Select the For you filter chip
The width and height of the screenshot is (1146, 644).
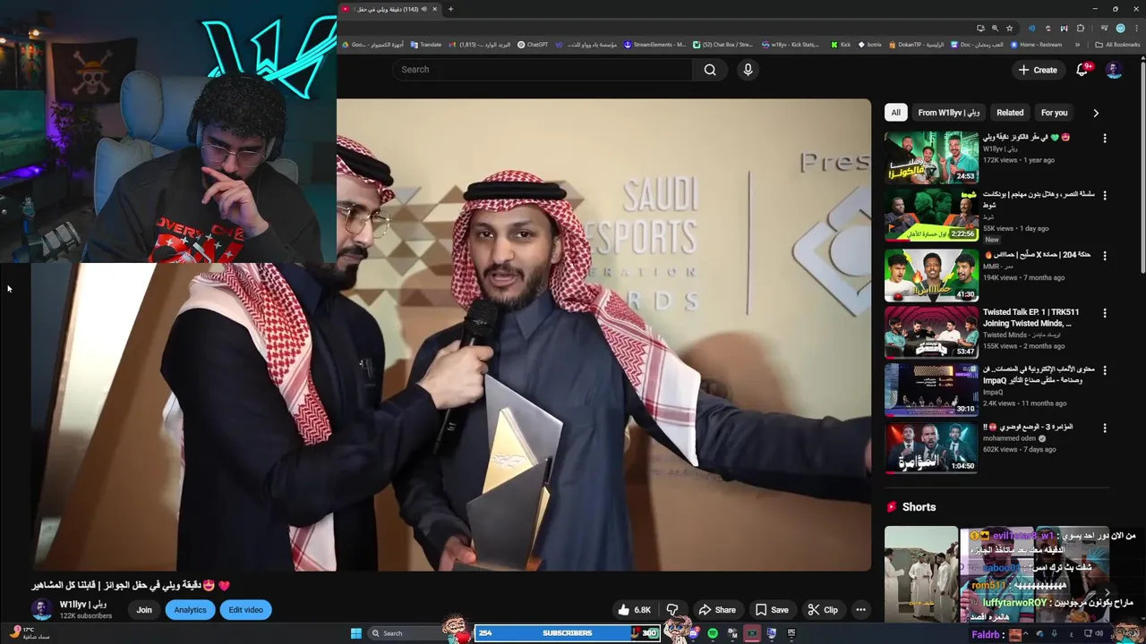pyautogui.click(x=1054, y=113)
